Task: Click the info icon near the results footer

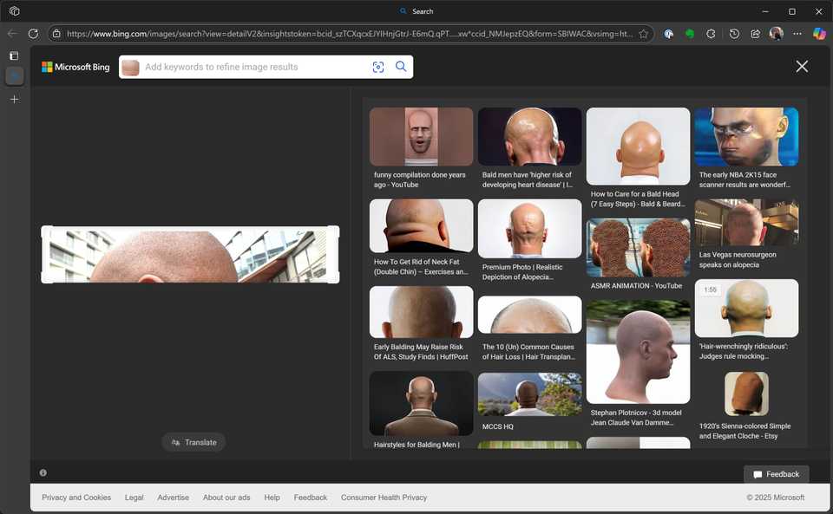Action: coord(43,472)
